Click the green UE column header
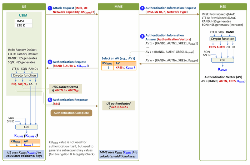 pyautogui.click(x=24, y=7)
